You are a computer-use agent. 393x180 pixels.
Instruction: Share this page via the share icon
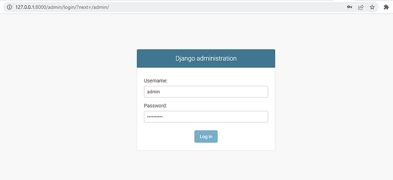[x=361, y=7]
